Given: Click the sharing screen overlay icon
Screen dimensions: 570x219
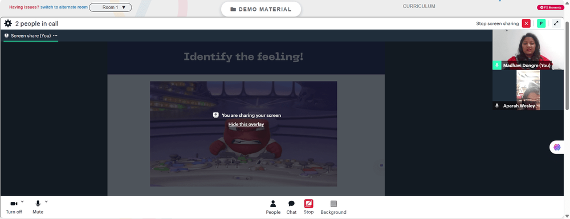Looking at the screenshot, I should pyautogui.click(x=215, y=115).
